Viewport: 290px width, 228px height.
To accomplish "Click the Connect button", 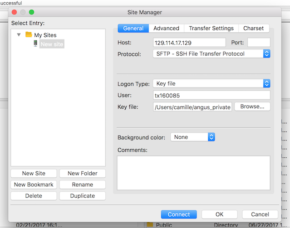I will 179,214.
